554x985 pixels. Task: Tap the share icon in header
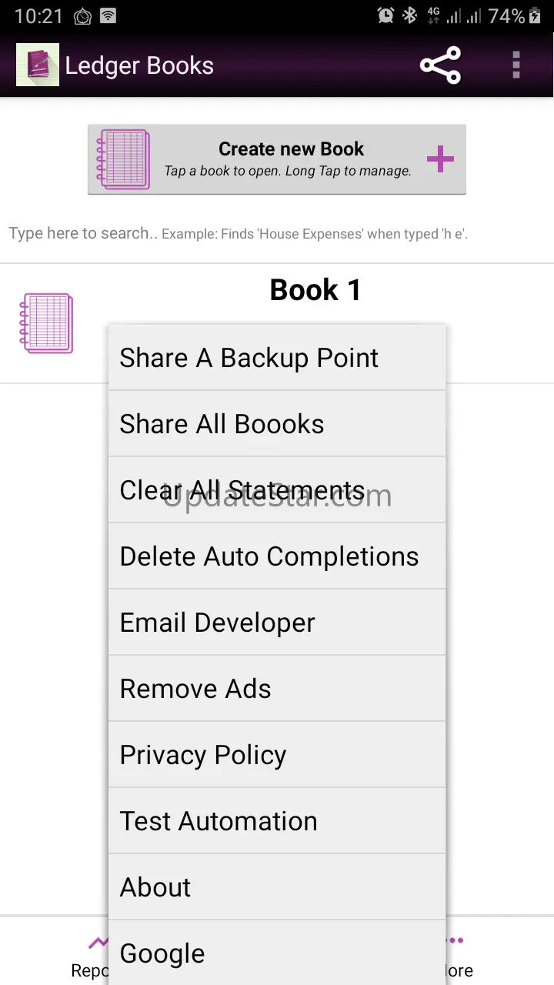pos(440,65)
